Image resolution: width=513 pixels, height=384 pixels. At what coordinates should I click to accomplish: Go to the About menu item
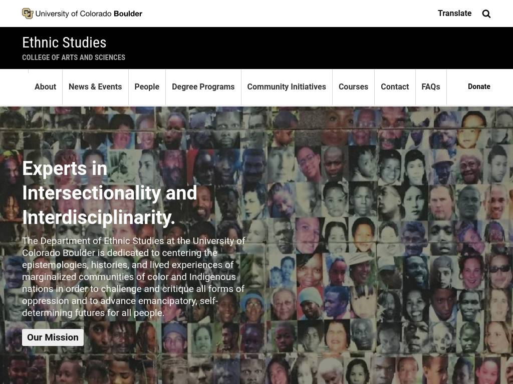(x=45, y=87)
